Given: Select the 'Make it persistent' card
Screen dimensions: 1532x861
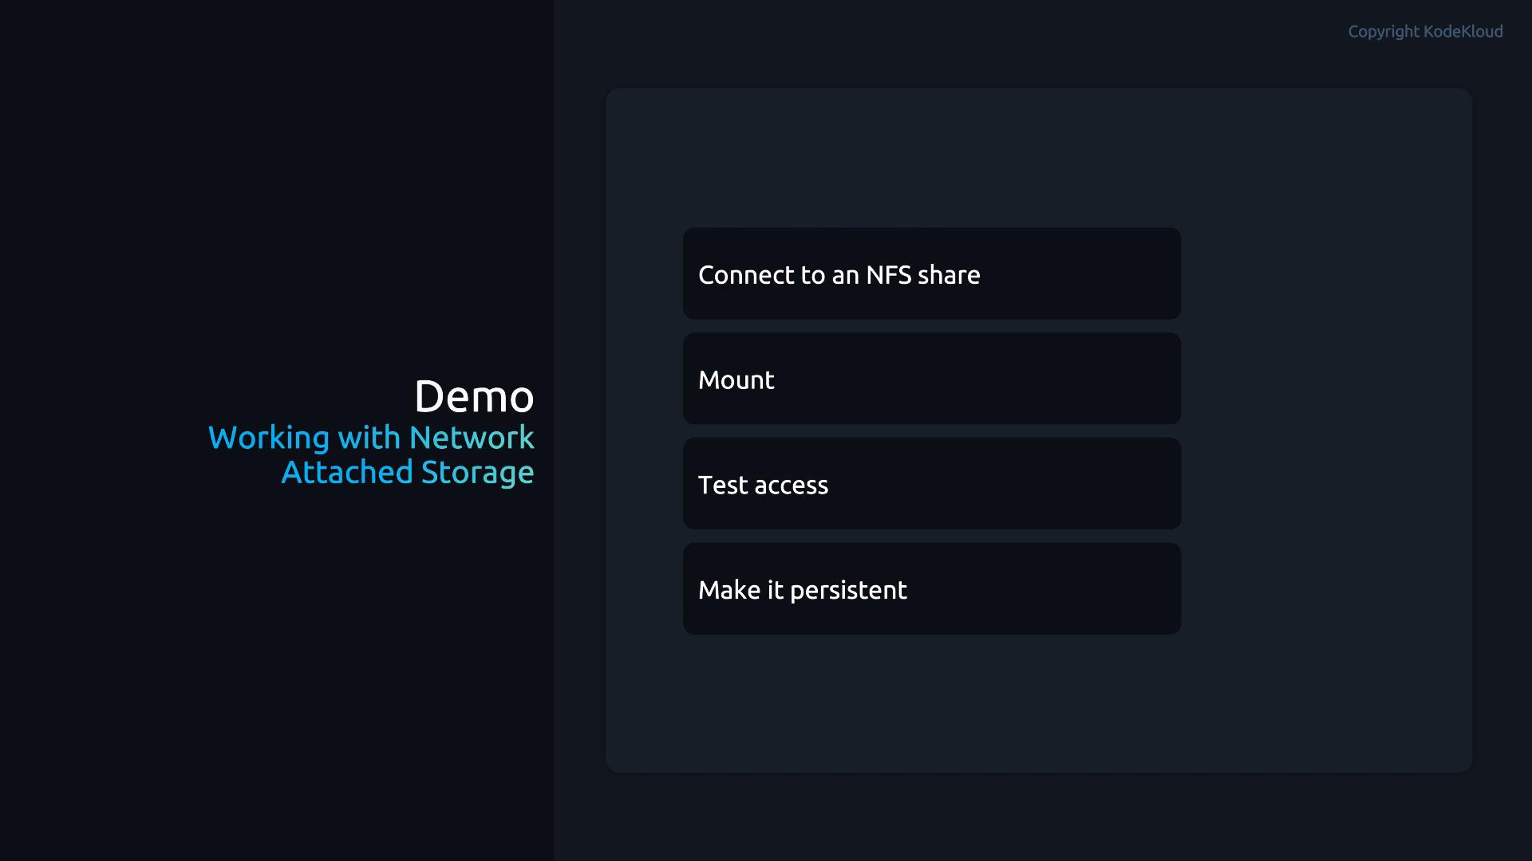Looking at the screenshot, I should 932,589.
